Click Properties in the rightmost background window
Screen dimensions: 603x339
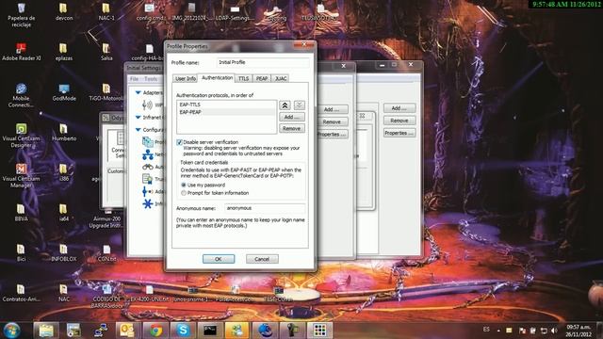(399, 133)
